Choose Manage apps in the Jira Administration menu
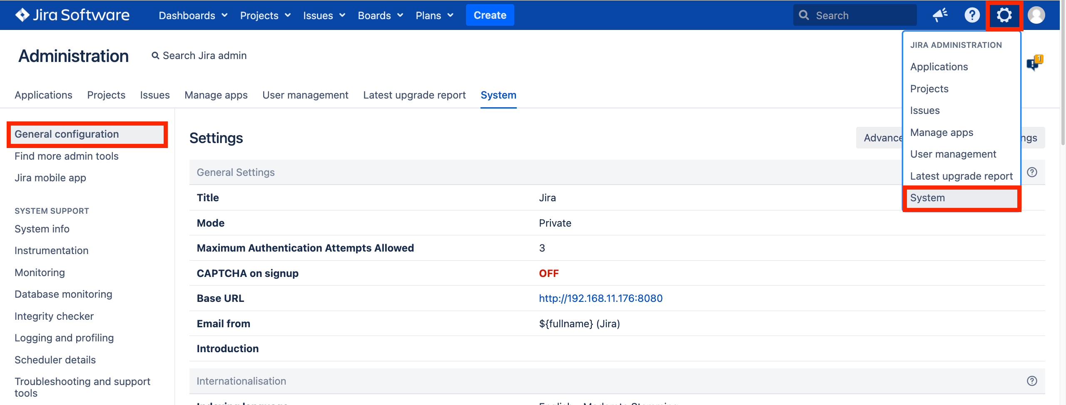Screen dimensions: 1066x405 click(x=942, y=133)
